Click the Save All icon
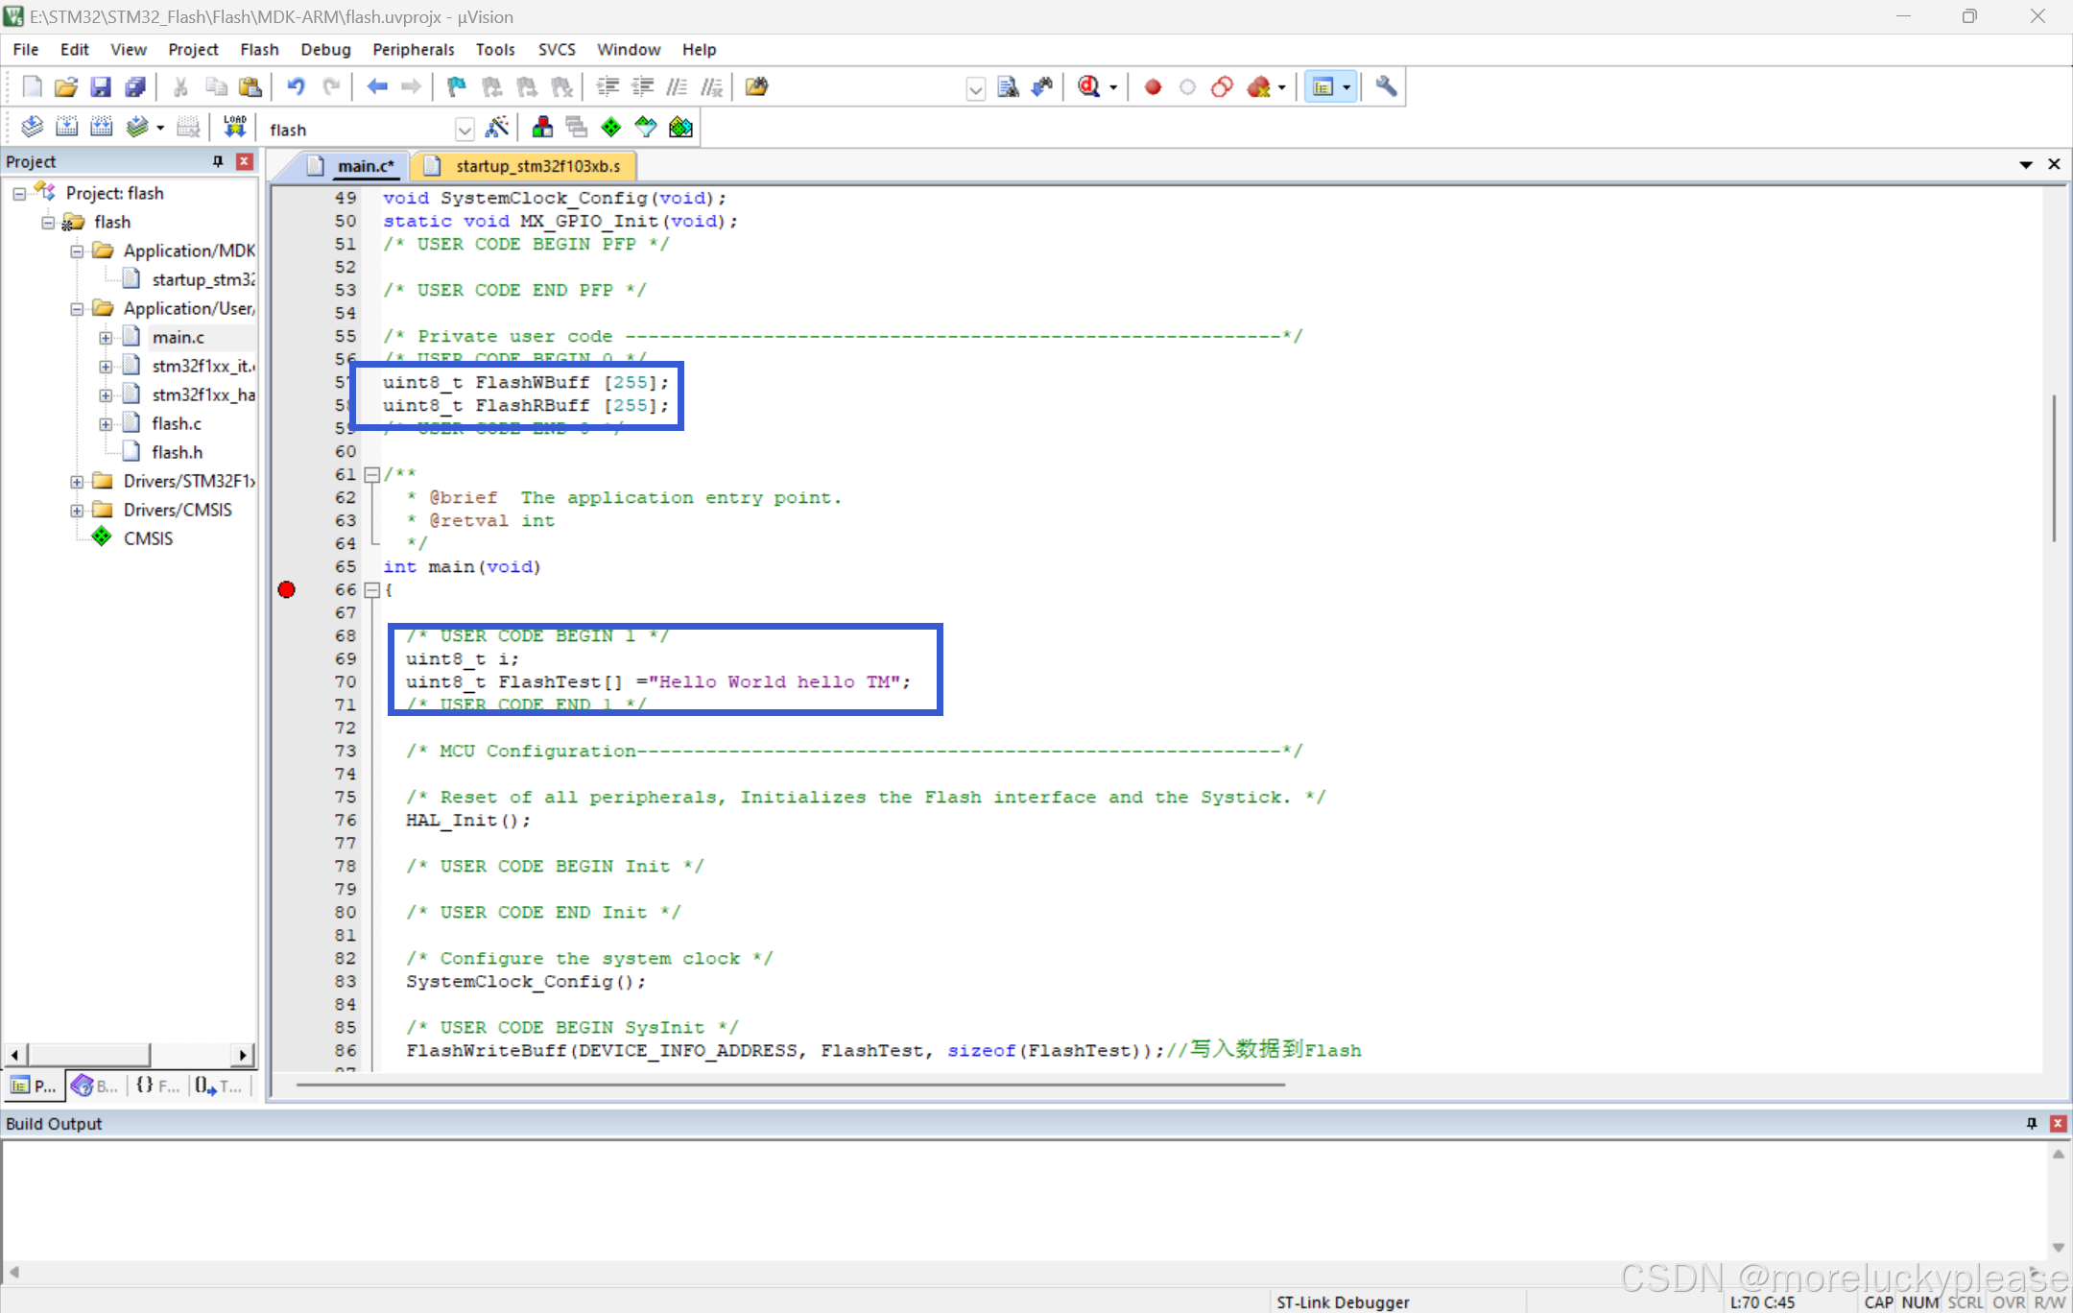Image resolution: width=2073 pixels, height=1313 pixels. tap(135, 87)
